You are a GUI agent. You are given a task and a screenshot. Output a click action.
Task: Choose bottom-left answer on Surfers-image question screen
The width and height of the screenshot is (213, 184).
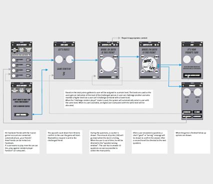pyautogui.click(x=142, y=71)
